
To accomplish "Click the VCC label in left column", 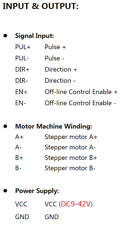I will pyautogui.click(x=21, y=204).
